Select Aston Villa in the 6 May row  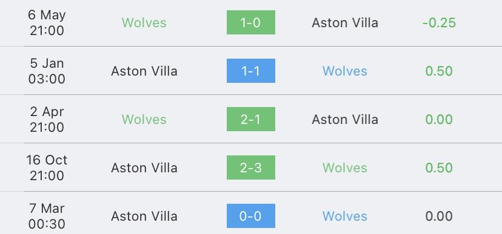345,22
